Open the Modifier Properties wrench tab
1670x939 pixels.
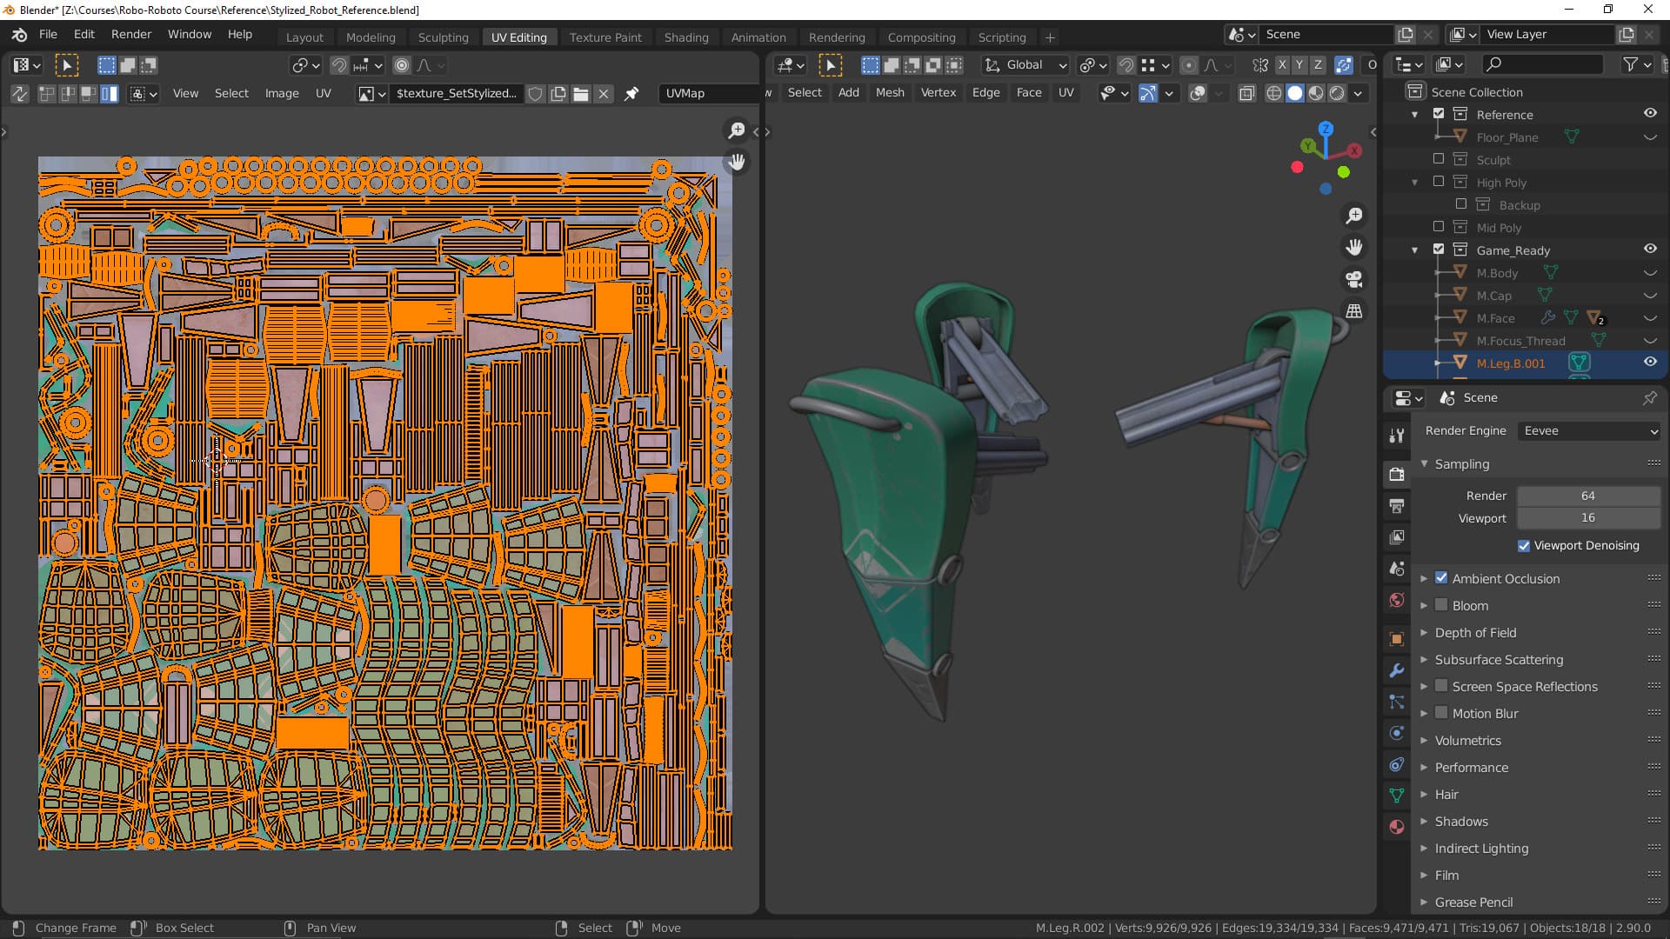tap(1396, 670)
